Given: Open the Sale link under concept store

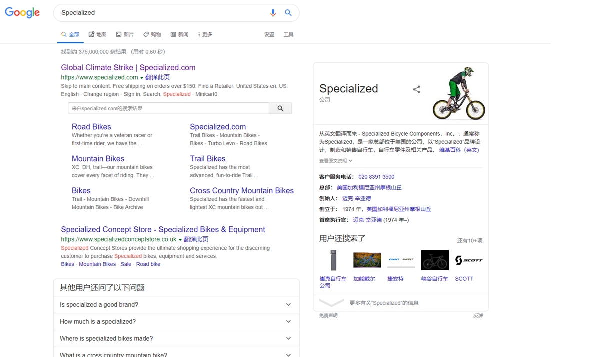Looking at the screenshot, I should [x=126, y=264].
